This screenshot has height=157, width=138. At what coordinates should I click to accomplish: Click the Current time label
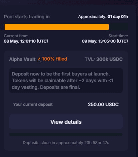point(16,36)
